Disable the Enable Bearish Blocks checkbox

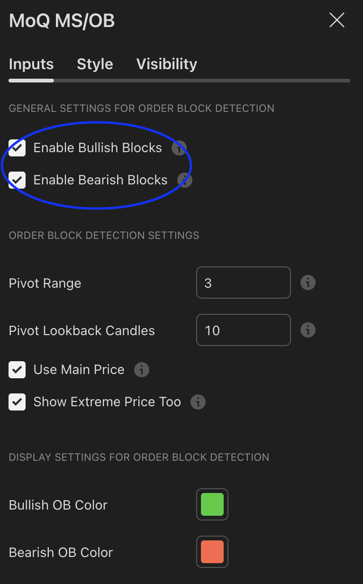(17, 180)
